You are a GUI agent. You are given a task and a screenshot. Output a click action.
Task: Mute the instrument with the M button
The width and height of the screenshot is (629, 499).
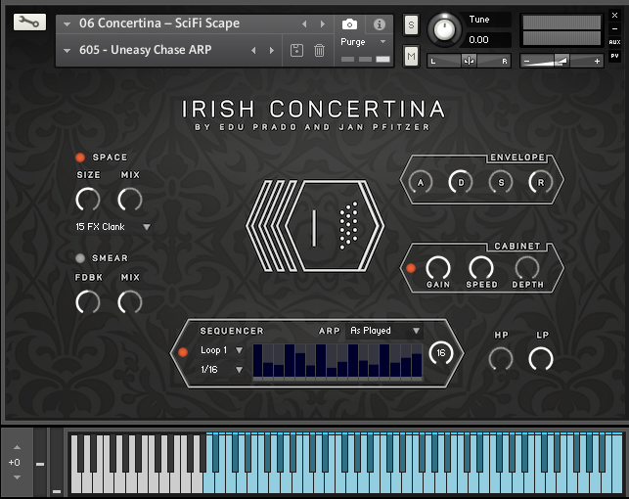click(x=411, y=58)
